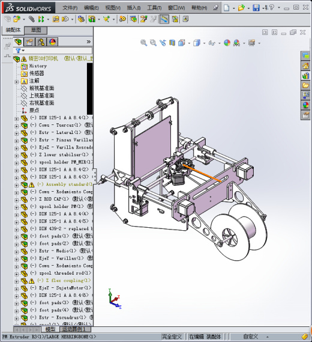Expand the 注解 annotations node

tap(17, 82)
